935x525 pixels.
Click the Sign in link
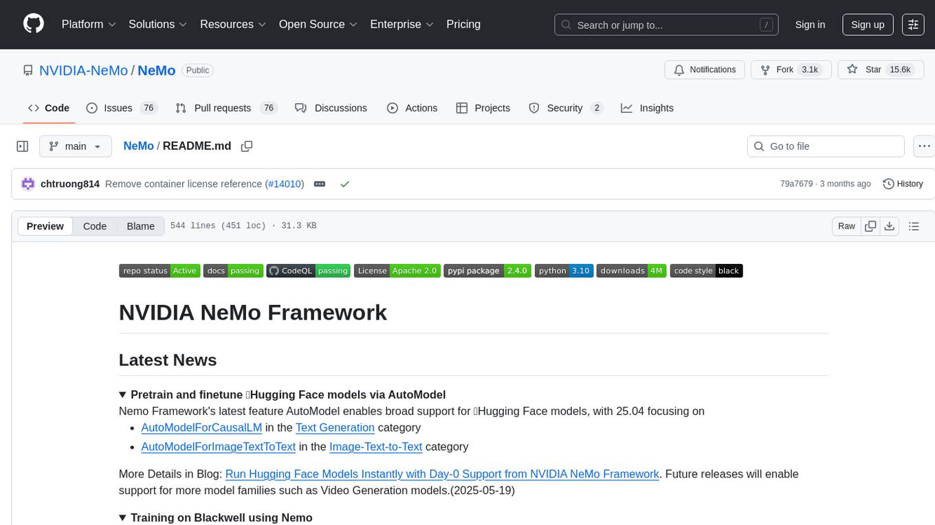[x=810, y=24]
